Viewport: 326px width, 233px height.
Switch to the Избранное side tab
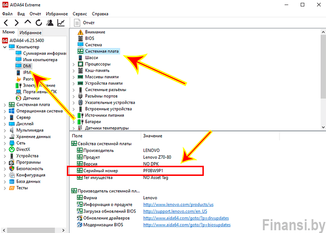[x=30, y=33]
